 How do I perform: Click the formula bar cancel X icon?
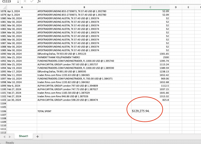[x=25, y=1]
